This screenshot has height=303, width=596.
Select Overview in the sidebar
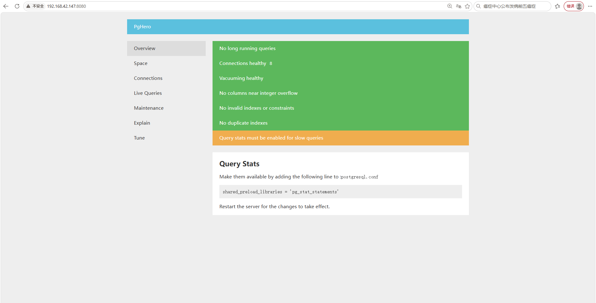(x=166, y=48)
